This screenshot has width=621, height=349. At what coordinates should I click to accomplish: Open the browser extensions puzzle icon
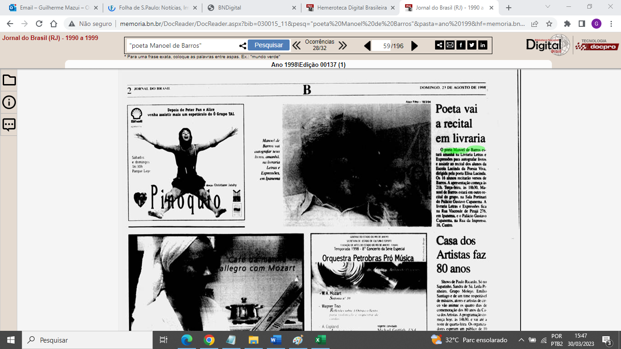tap(567, 24)
